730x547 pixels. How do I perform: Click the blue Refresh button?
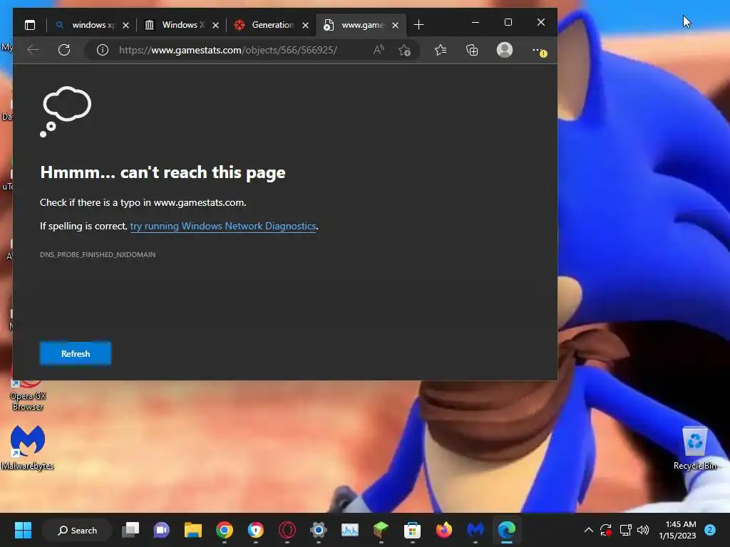(76, 353)
